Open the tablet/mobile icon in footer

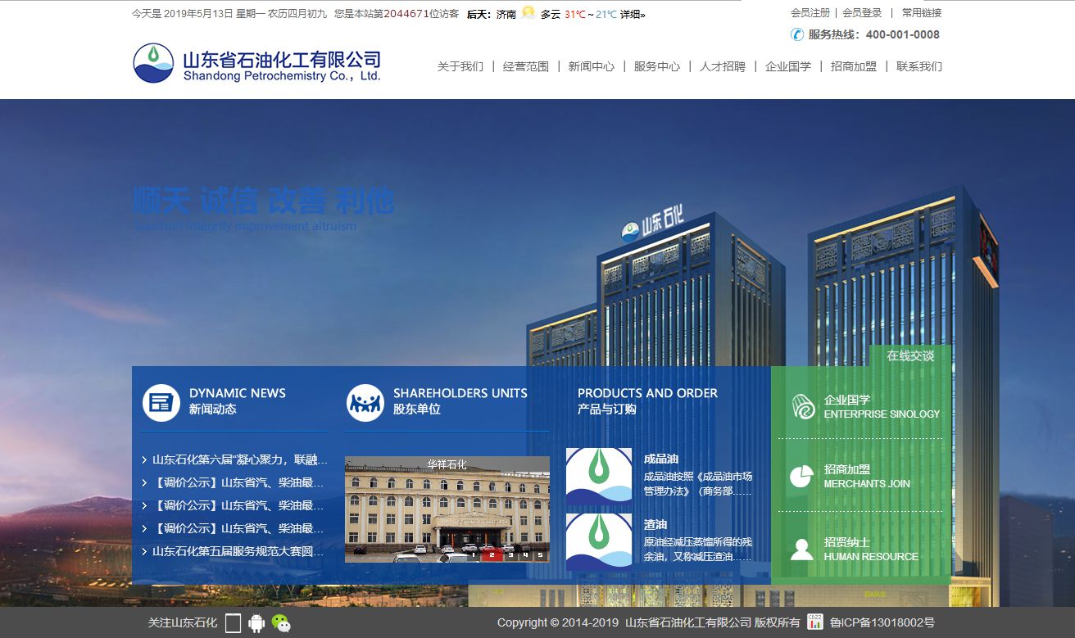(x=234, y=623)
